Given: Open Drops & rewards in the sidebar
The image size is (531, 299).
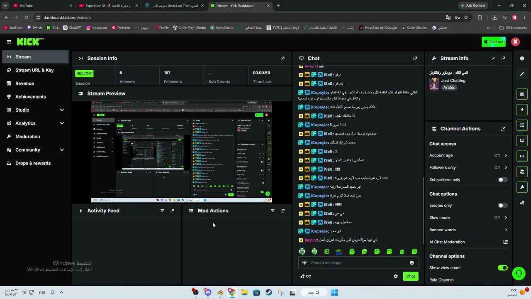Looking at the screenshot, I should coord(35,163).
